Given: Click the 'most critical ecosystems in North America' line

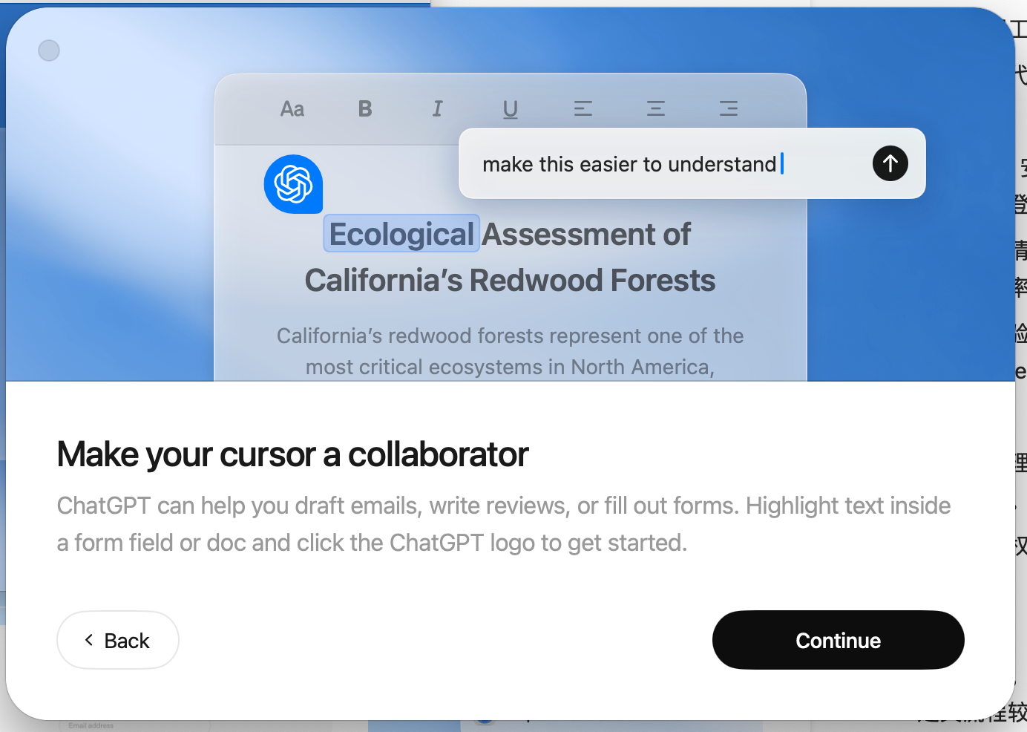Looking at the screenshot, I should (x=510, y=367).
